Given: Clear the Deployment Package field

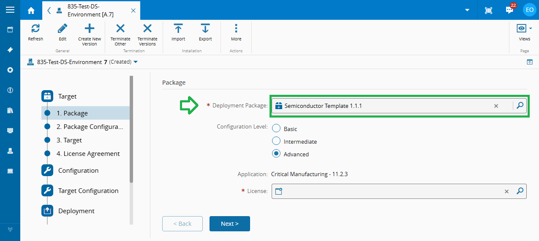Looking at the screenshot, I should point(496,106).
